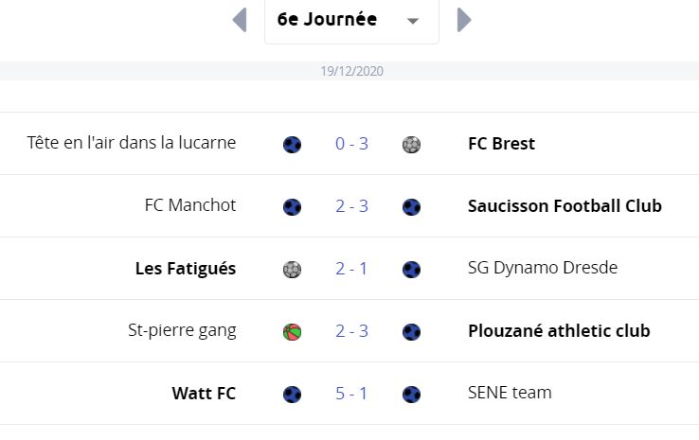Click the 19/12/2020 date header
This screenshot has height=440, width=699.
tap(351, 71)
